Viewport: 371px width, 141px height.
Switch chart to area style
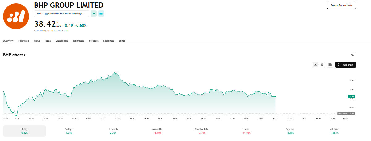[315, 65]
